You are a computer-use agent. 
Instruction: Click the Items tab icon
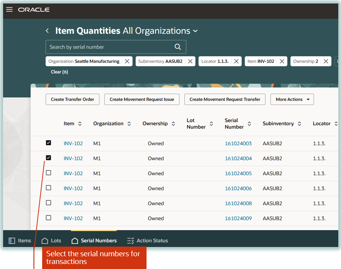click(x=12, y=240)
